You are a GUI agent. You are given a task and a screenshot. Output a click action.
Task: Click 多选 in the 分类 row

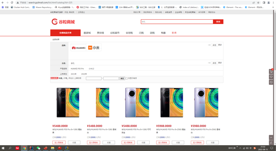pyautogui.click(x=214, y=63)
